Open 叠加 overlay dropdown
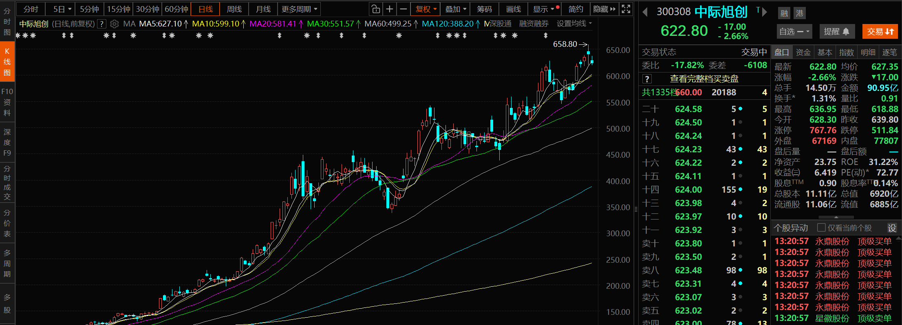Screen dimensions: 902x325 click(x=455, y=9)
